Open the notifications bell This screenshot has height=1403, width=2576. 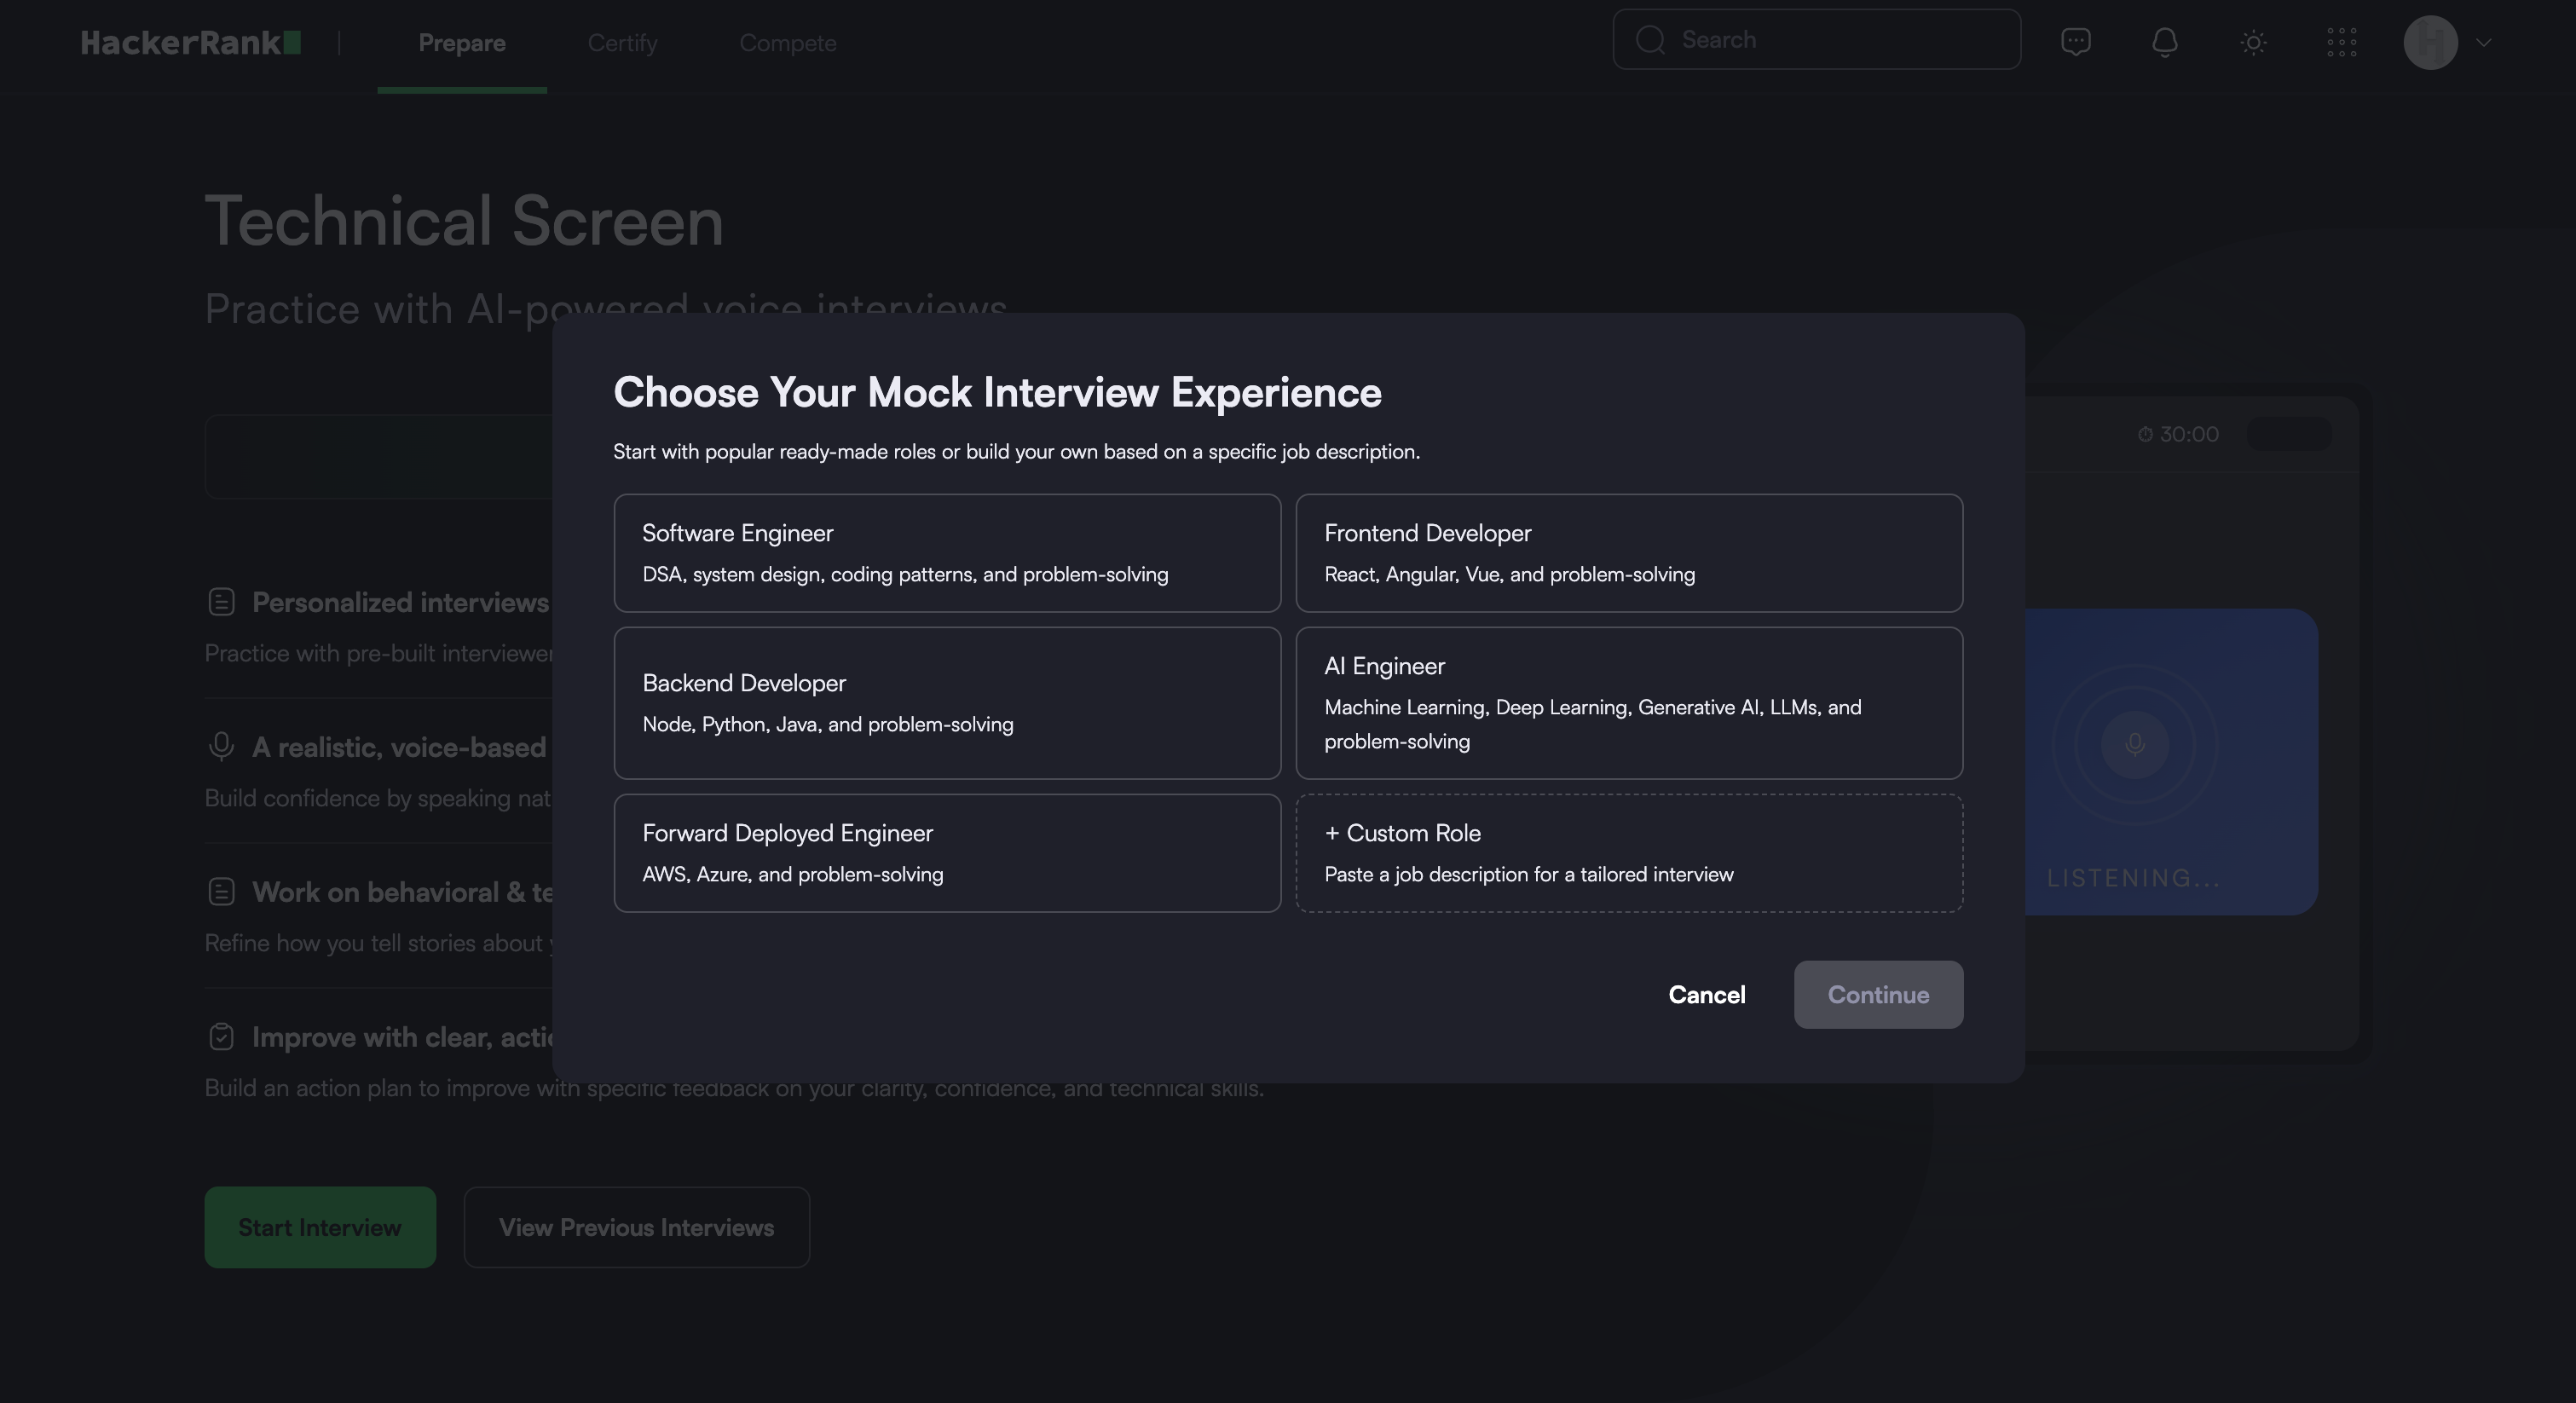[x=2165, y=42]
